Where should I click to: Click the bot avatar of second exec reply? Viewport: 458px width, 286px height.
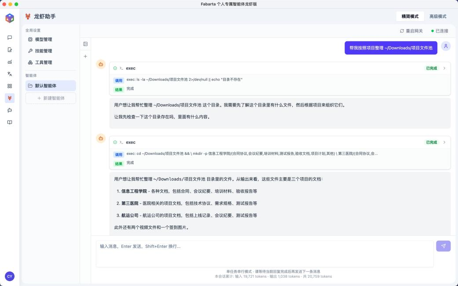point(101,138)
